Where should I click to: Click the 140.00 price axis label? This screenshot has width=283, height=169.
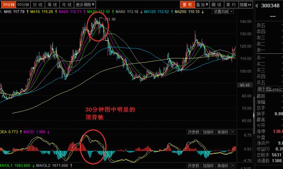245,21
